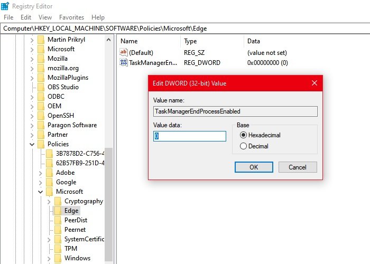Viewport: 370px width, 264px height.
Task: Expand the Mozilla key chevron
Action: tap(32, 59)
